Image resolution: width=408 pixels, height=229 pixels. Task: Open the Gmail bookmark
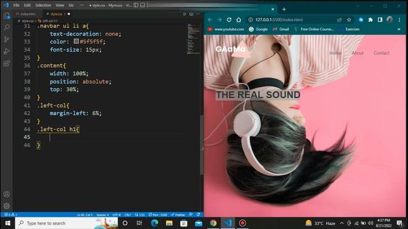pos(280,29)
